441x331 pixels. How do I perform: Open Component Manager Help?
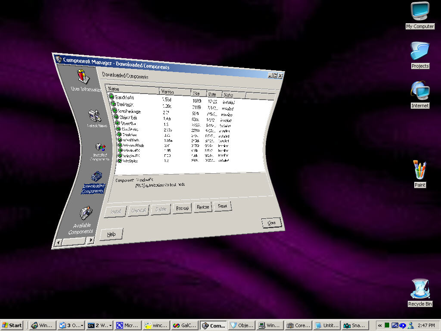(x=111, y=234)
